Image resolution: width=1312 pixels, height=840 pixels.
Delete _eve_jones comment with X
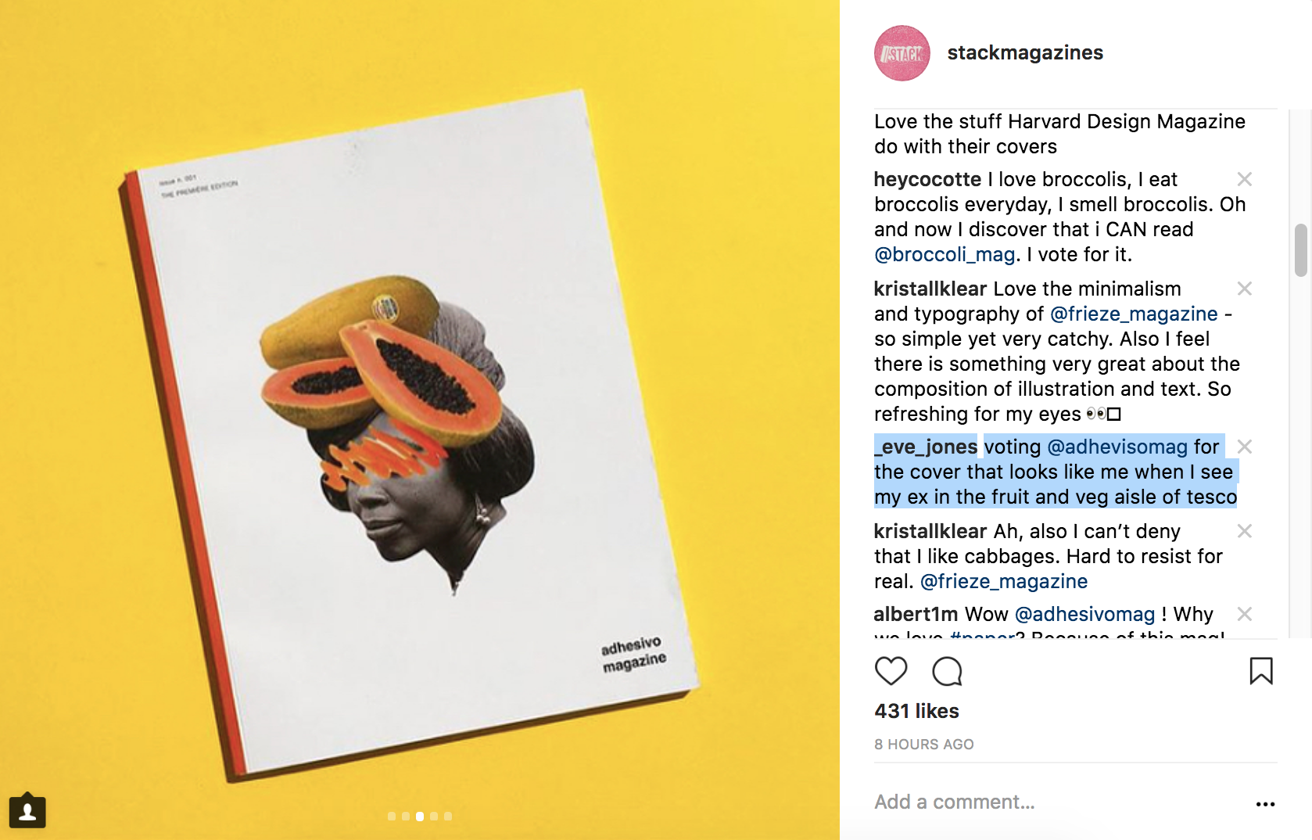click(x=1245, y=447)
